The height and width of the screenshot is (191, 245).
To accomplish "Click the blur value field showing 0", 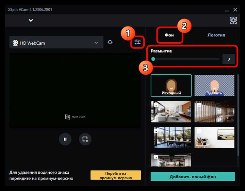I will point(229,59).
